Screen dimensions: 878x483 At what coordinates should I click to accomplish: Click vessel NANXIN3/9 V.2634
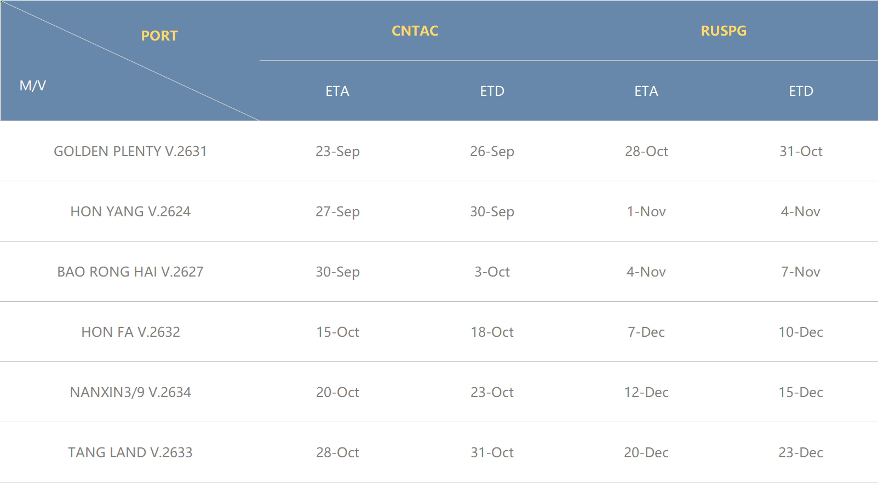coord(130,392)
